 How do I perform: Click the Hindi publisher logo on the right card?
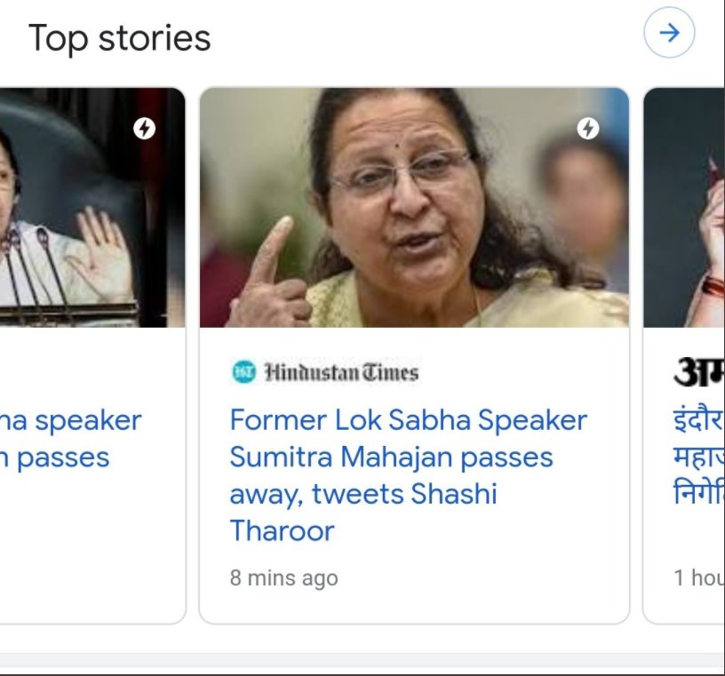click(x=699, y=373)
